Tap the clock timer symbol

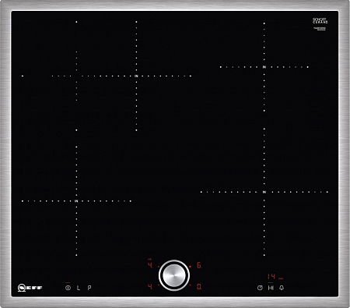tap(260, 288)
